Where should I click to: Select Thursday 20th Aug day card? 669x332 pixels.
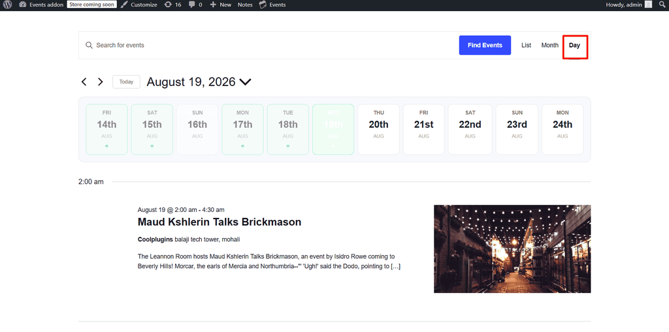(x=378, y=129)
